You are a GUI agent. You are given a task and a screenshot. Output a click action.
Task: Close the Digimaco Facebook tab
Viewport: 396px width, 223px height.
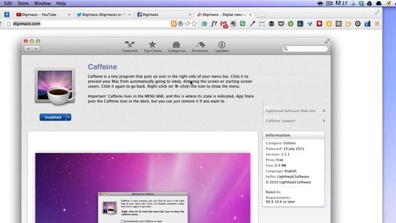(190, 15)
